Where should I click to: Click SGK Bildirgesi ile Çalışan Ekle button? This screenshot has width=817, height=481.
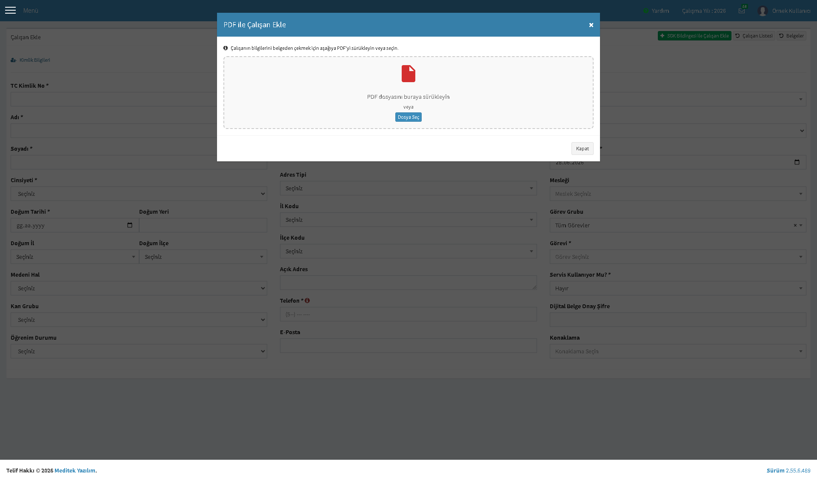(x=694, y=36)
